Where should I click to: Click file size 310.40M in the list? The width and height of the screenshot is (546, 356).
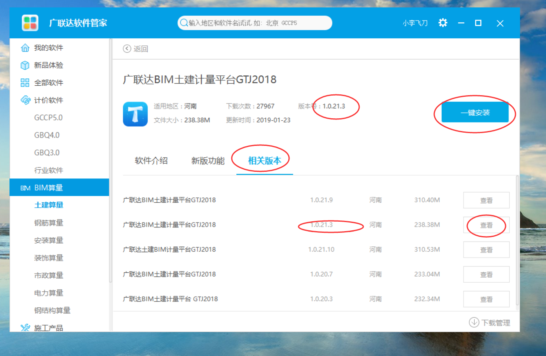coord(427,200)
